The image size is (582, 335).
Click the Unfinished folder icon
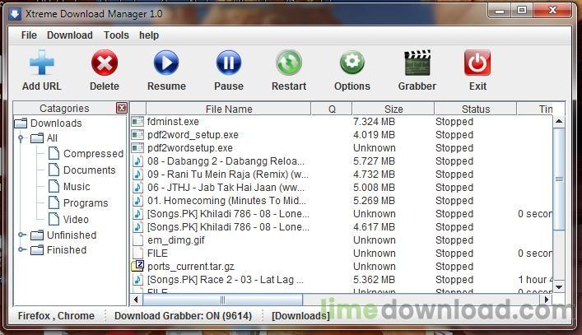click(37, 235)
